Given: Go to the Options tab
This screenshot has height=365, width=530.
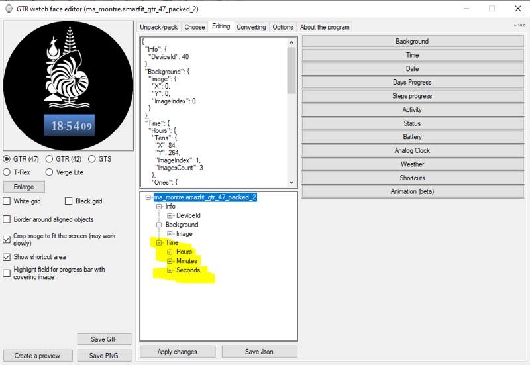Looking at the screenshot, I should 283,27.
